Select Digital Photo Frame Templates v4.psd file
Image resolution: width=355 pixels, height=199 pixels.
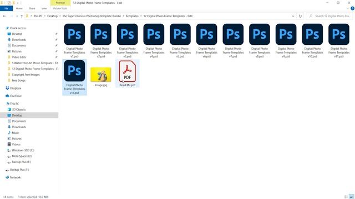(x=154, y=40)
